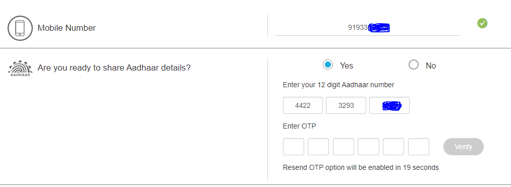Click the green verified checkmark icon

(482, 23)
